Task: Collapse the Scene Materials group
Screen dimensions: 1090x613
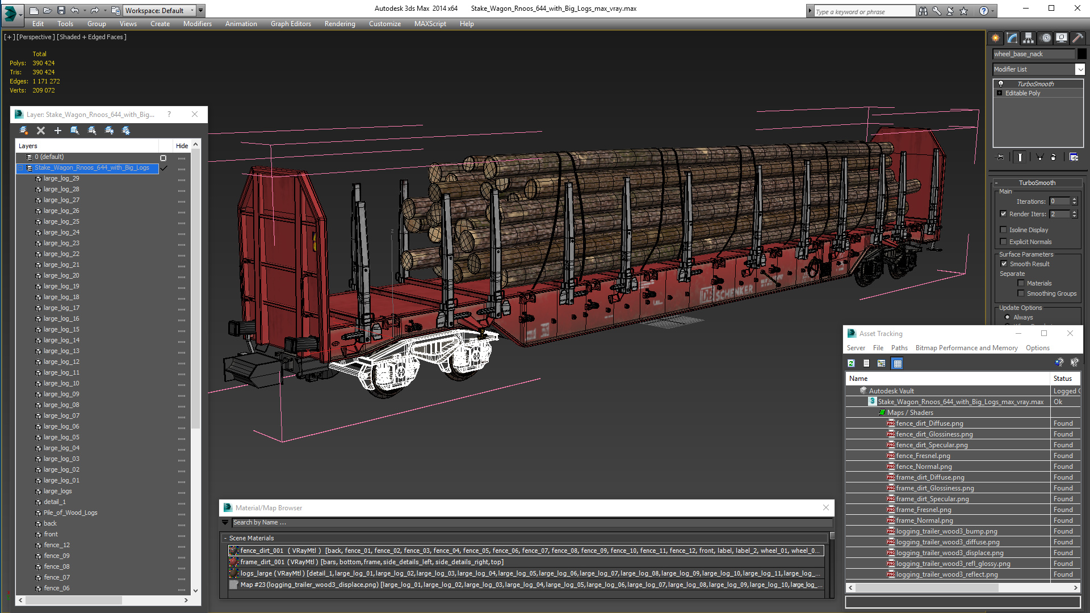Action: click(225, 538)
